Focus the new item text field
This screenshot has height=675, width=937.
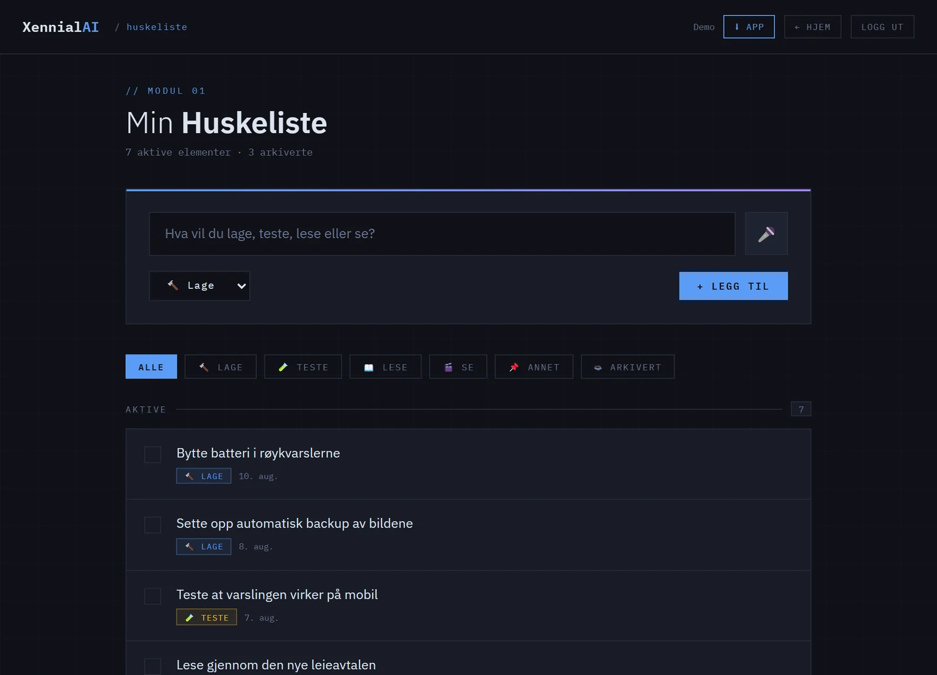point(442,234)
